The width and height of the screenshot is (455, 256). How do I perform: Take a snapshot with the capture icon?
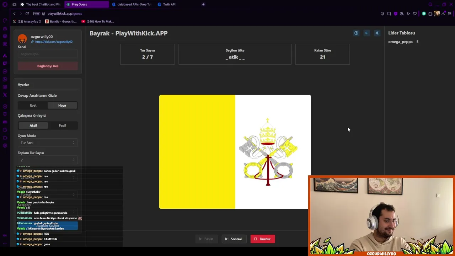[x=389, y=14]
